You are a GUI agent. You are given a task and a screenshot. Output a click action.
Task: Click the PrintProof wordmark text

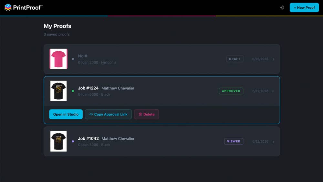point(27,8)
